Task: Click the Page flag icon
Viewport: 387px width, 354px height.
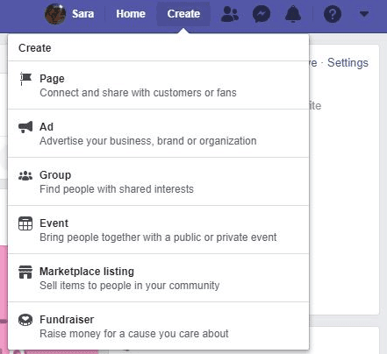Action: 25,79
